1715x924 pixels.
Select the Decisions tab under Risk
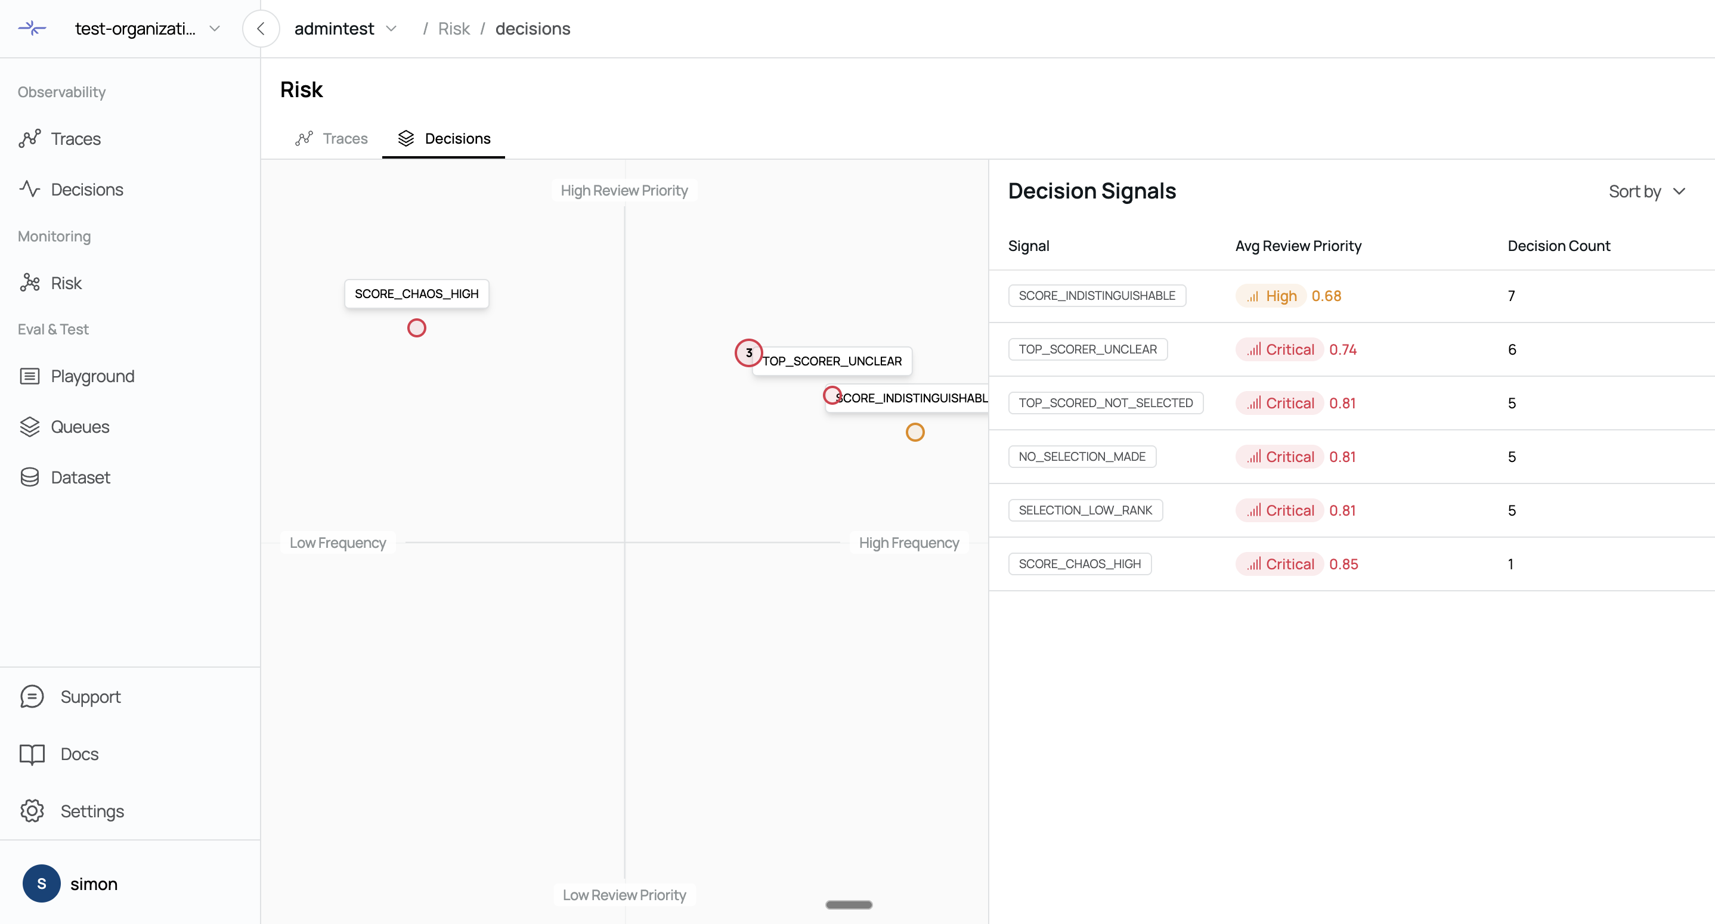444,138
